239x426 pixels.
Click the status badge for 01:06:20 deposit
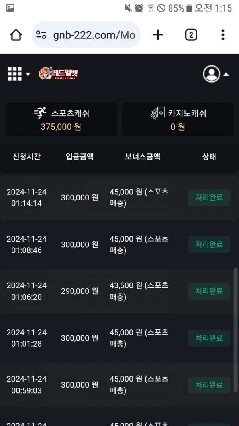tap(209, 291)
